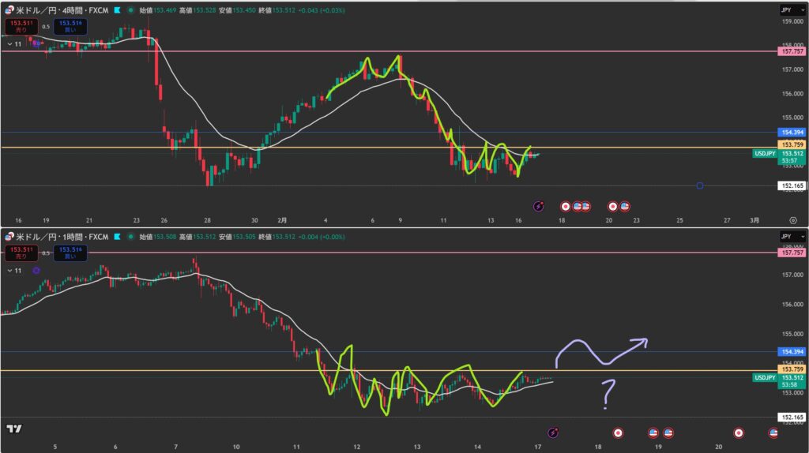Select the 157.757 pink price label on the top chart

[792, 51]
